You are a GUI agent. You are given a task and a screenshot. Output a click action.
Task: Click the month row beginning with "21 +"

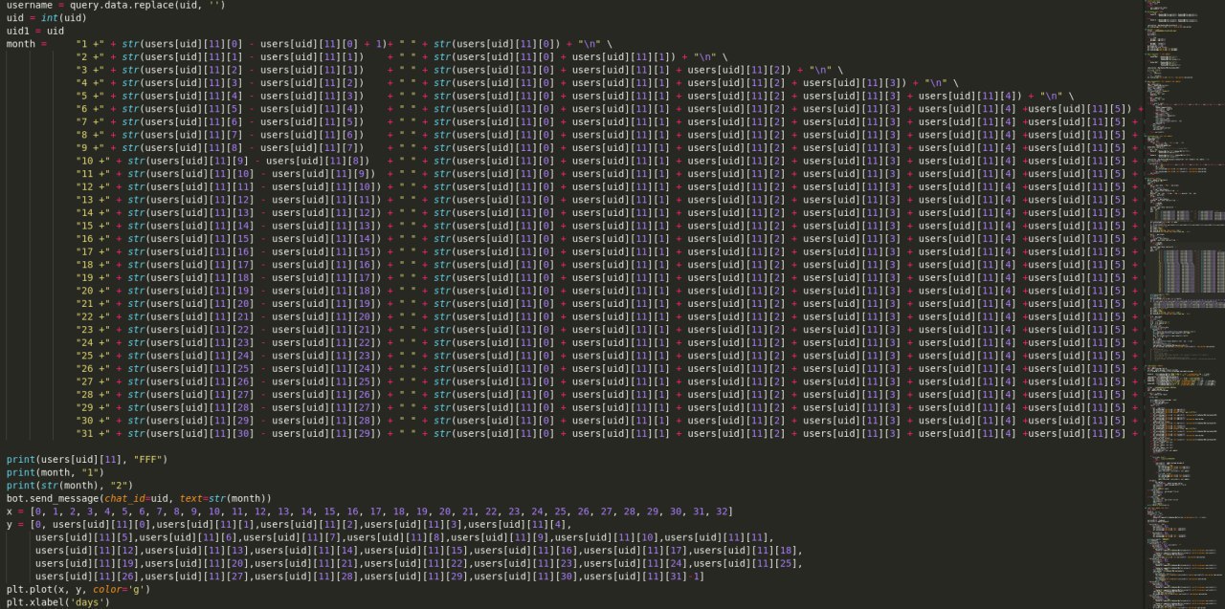pyautogui.click(x=608, y=303)
